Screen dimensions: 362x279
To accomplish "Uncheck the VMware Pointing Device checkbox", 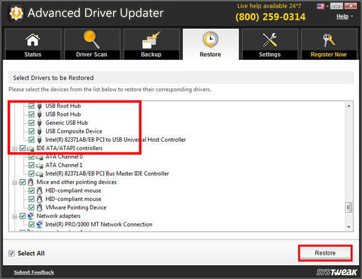I will tap(31, 207).
